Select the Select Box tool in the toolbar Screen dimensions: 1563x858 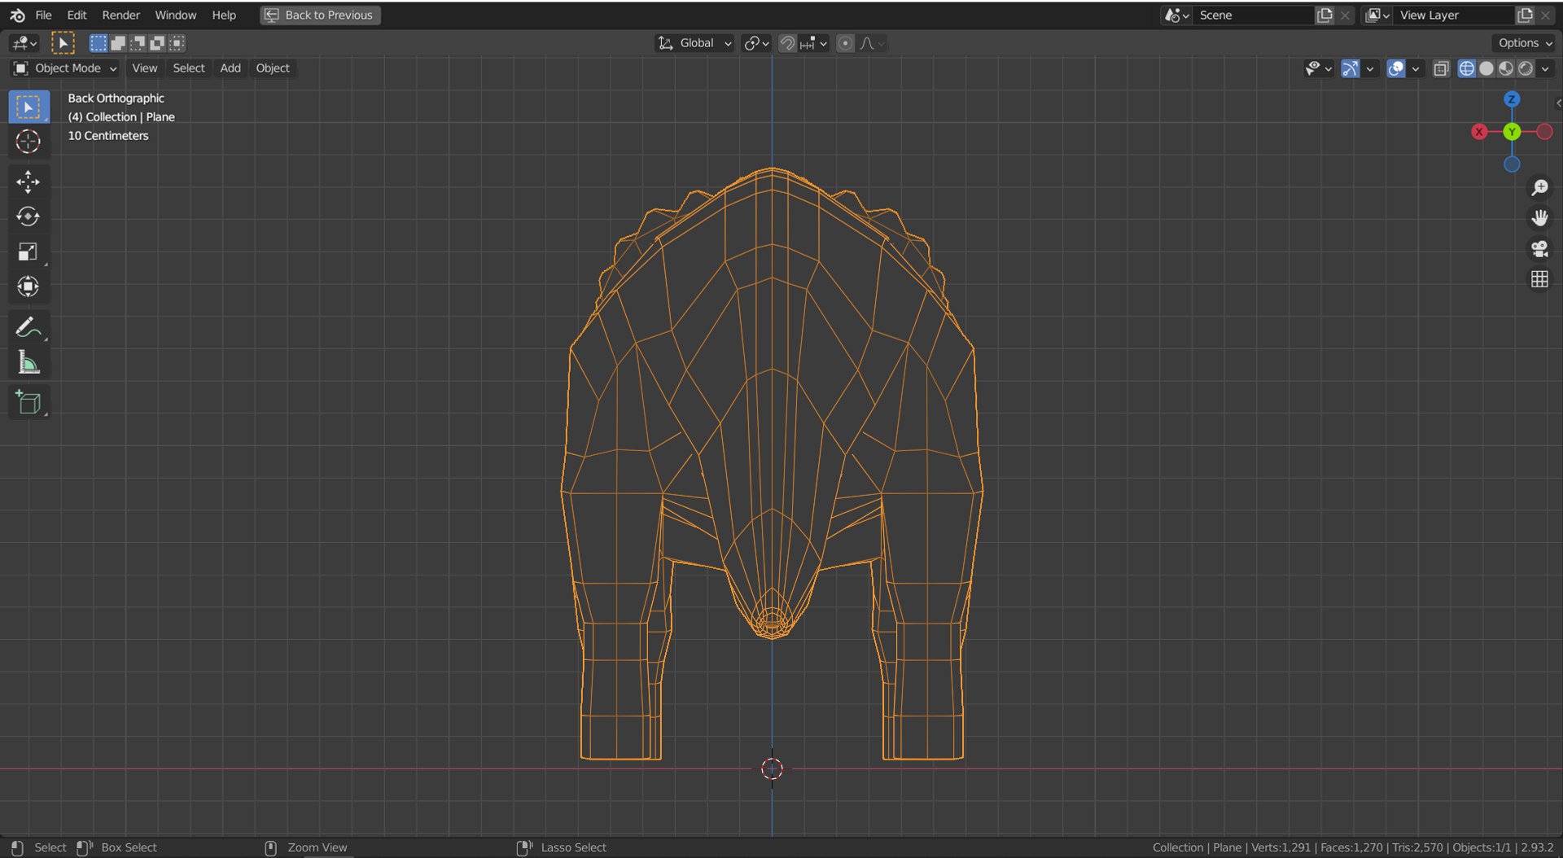tap(28, 107)
